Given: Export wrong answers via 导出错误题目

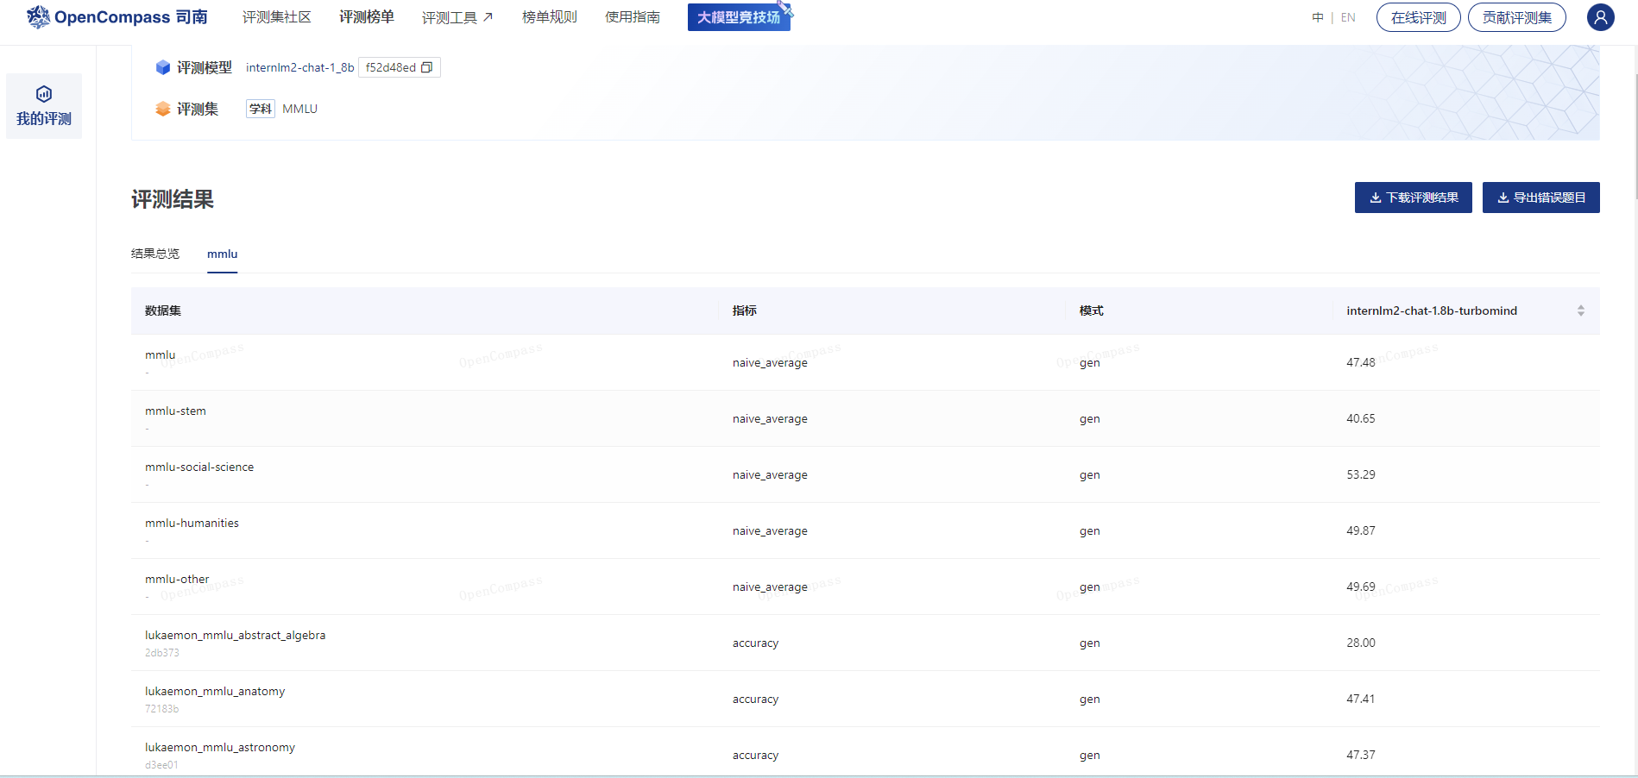Looking at the screenshot, I should pos(1540,198).
